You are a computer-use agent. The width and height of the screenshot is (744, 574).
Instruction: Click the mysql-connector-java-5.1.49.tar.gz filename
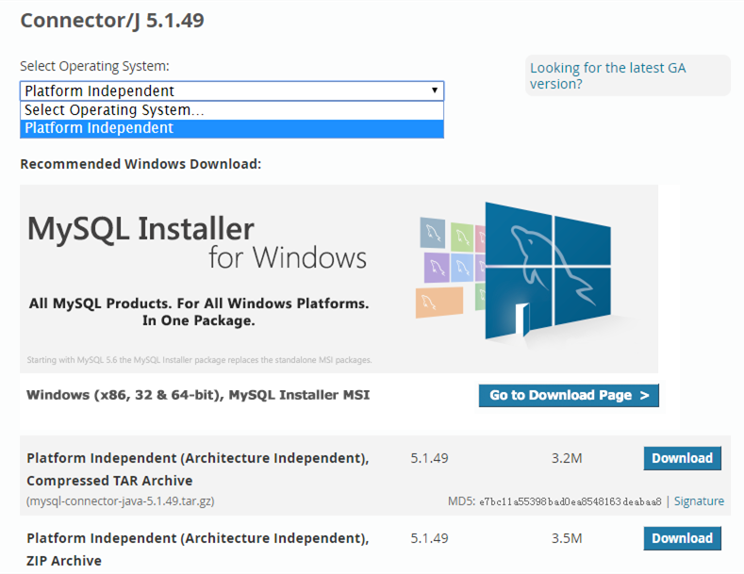[x=120, y=501]
